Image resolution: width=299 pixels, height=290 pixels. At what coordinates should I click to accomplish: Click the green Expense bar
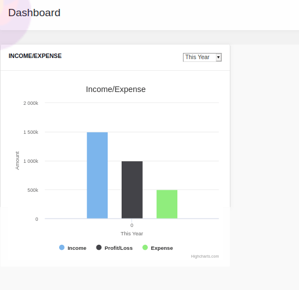click(167, 204)
